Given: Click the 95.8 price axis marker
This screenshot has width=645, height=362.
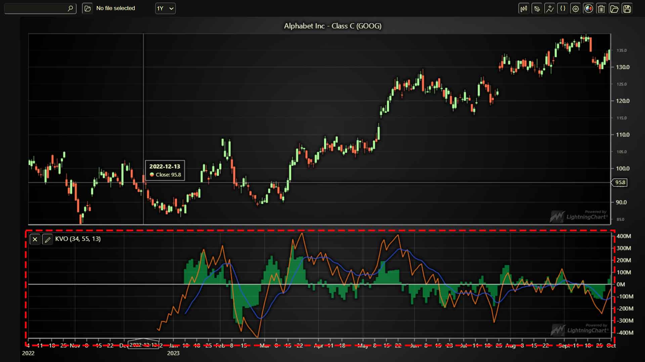Looking at the screenshot, I should [619, 183].
